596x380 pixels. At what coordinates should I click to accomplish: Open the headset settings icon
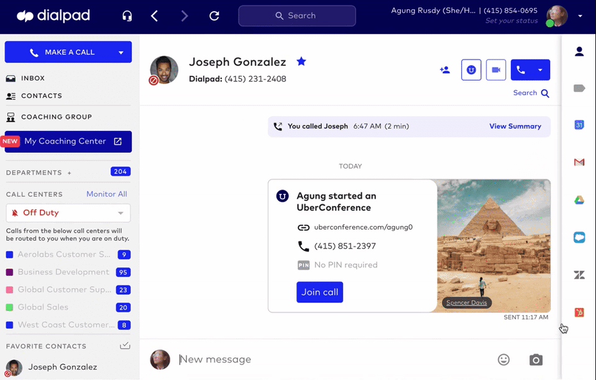click(x=127, y=16)
